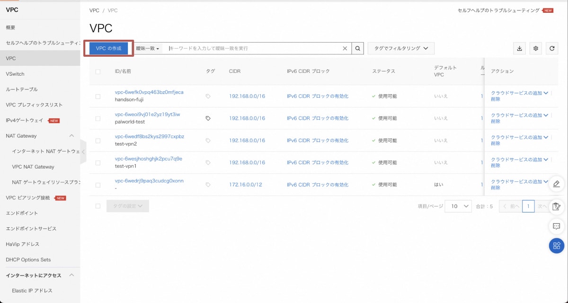This screenshot has width=568, height=303.
Task: Click 削除 for the handson-fuji VPC
Action: coord(496,99)
